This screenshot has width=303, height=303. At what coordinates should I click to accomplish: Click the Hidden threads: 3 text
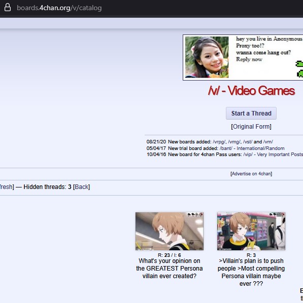coord(47,187)
